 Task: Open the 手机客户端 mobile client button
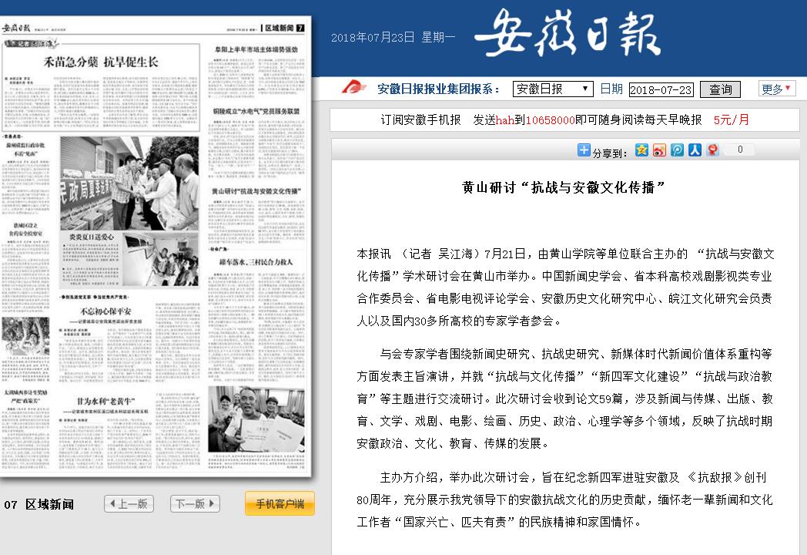click(280, 503)
